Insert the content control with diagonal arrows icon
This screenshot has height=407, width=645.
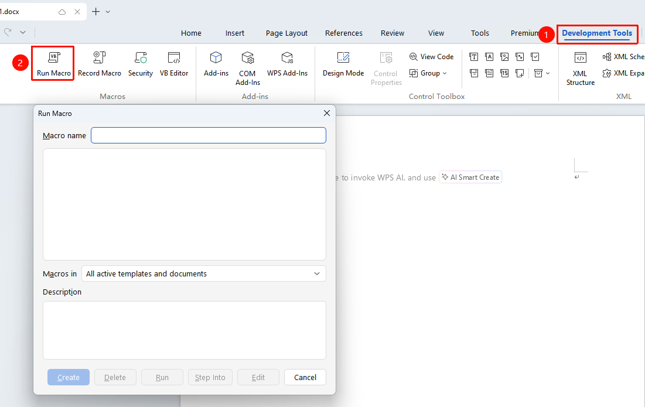pyautogui.click(x=520, y=57)
